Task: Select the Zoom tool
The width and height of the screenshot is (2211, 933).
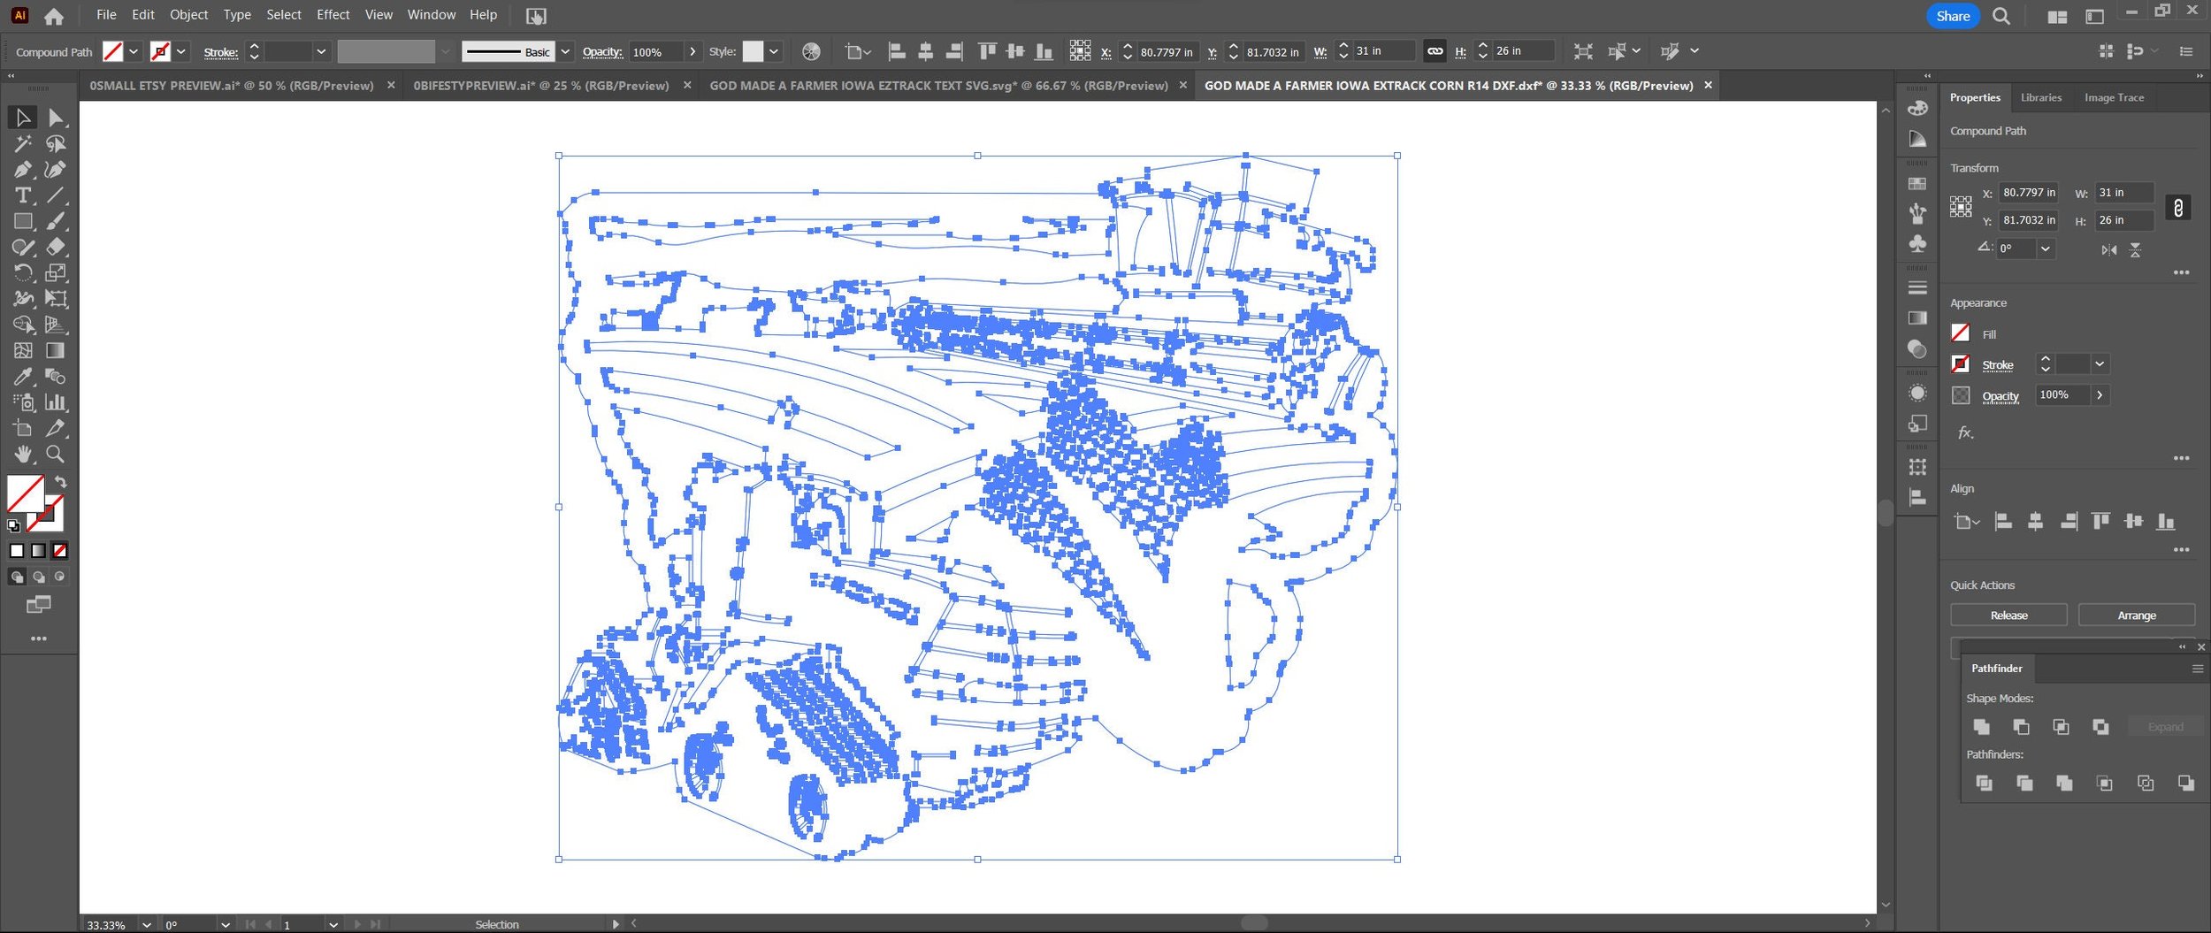Action: pyautogui.click(x=56, y=454)
